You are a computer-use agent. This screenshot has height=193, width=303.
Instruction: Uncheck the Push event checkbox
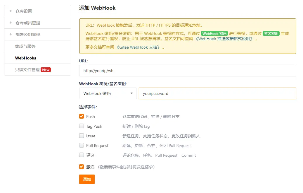[82, 116]
